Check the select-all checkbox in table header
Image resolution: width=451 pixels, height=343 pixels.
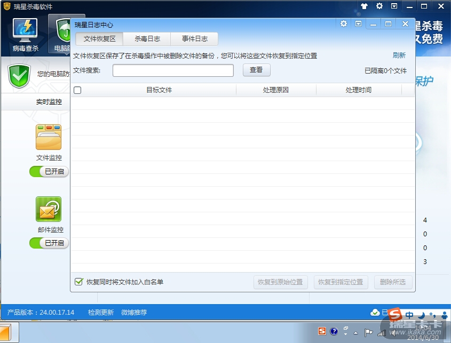point(77,90)
